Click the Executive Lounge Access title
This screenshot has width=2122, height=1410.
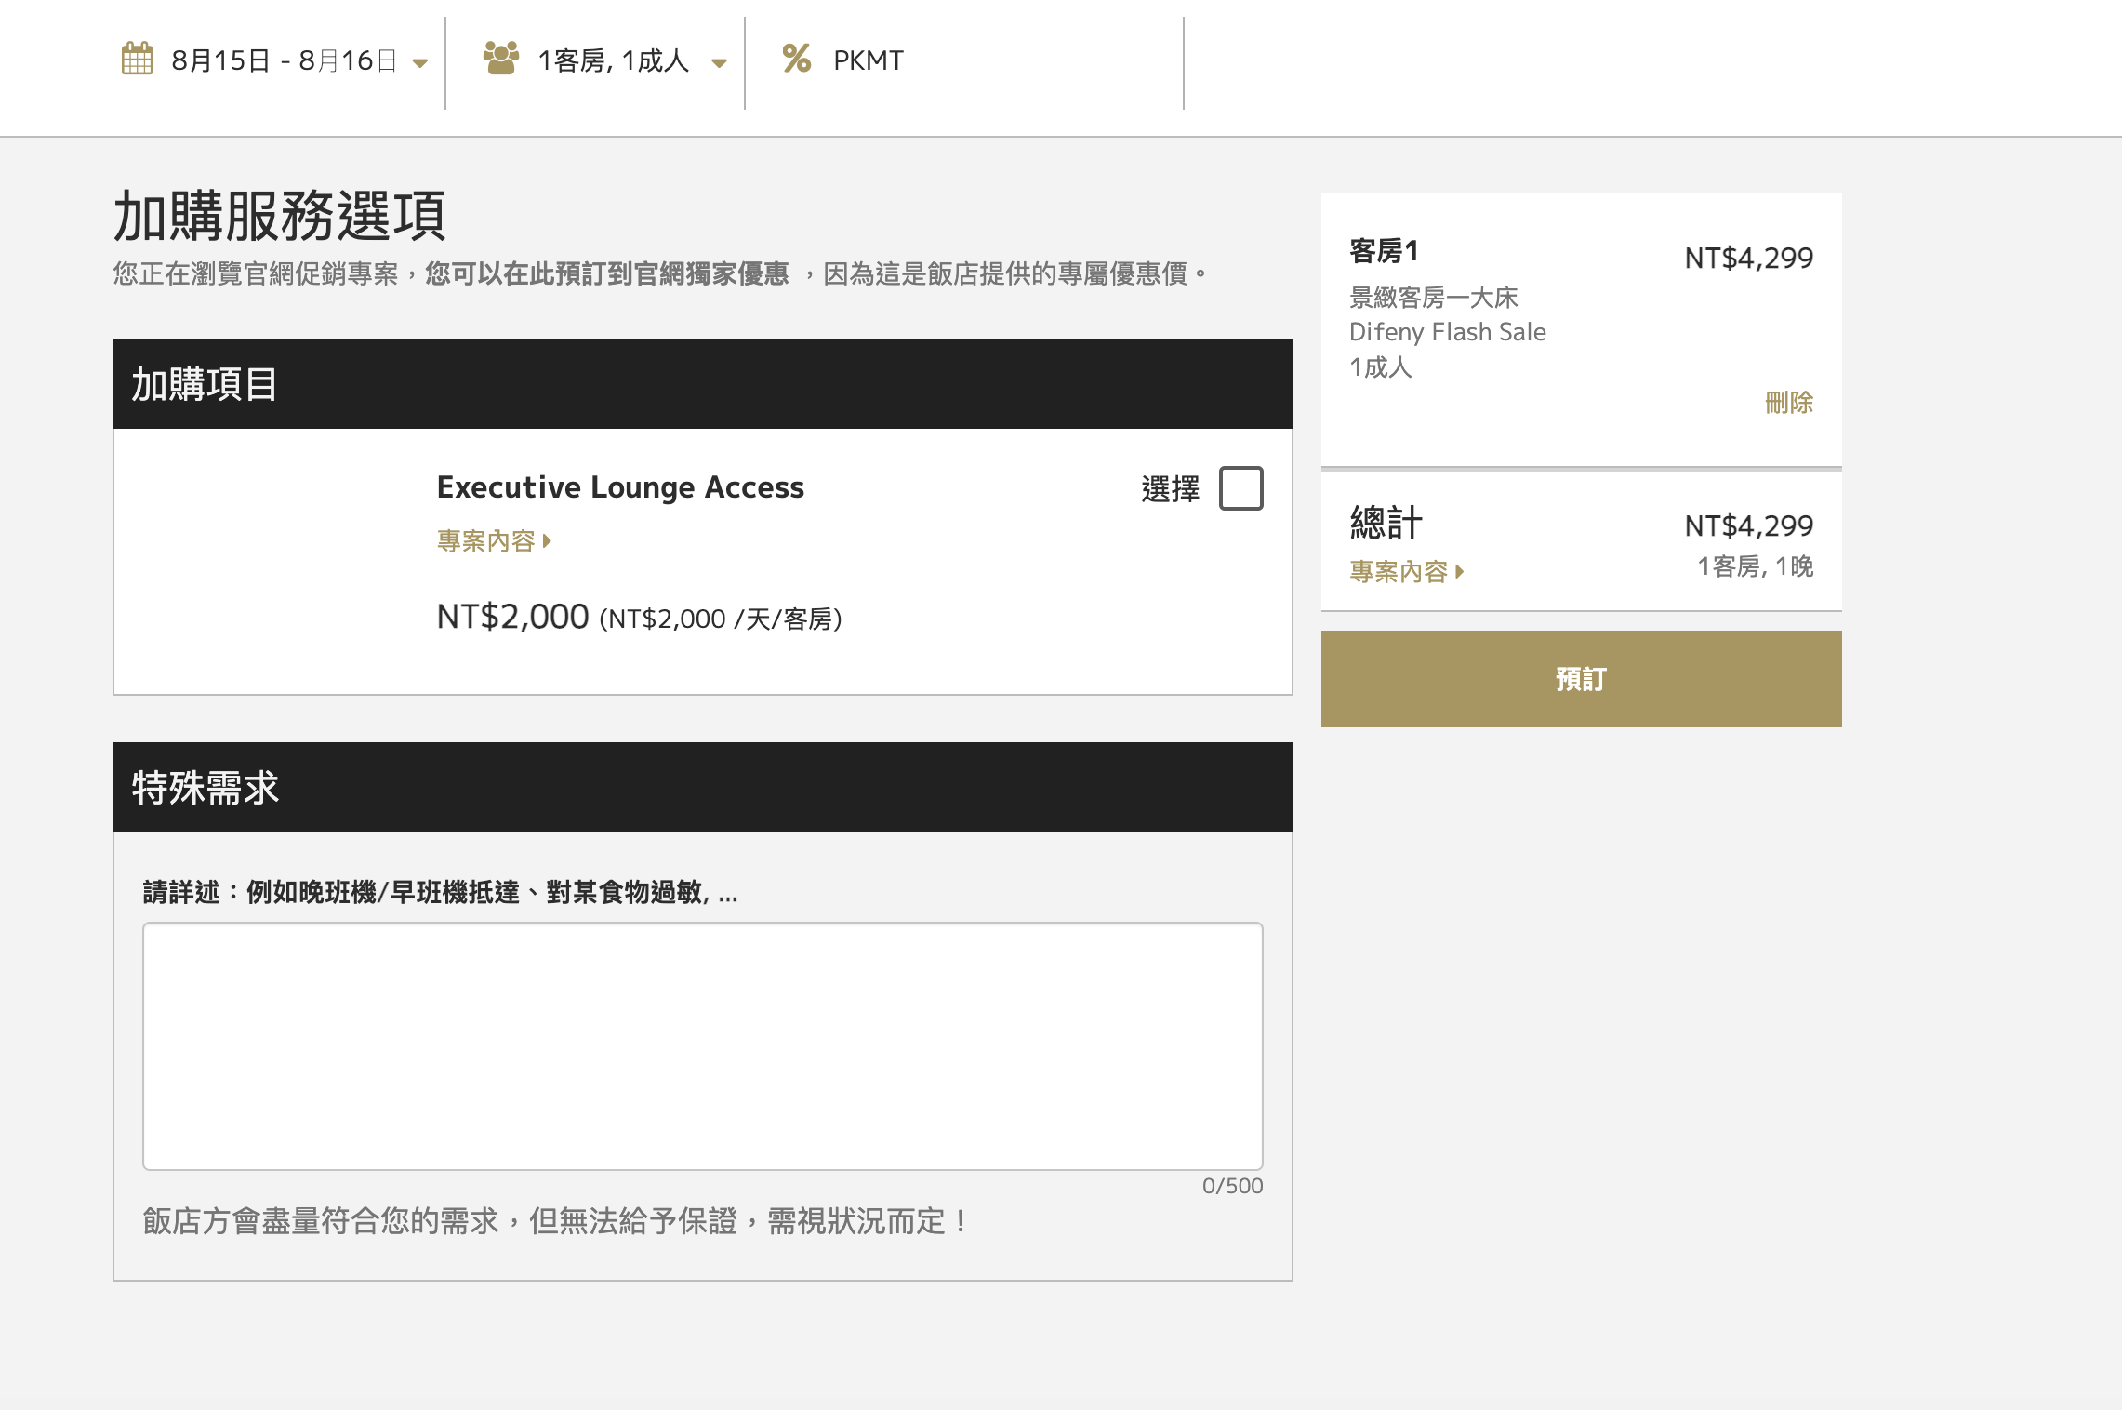[x=620, y=488]
